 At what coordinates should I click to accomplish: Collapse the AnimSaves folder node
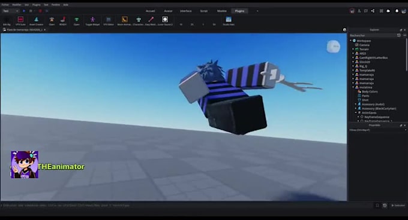(x=356, y=113)
